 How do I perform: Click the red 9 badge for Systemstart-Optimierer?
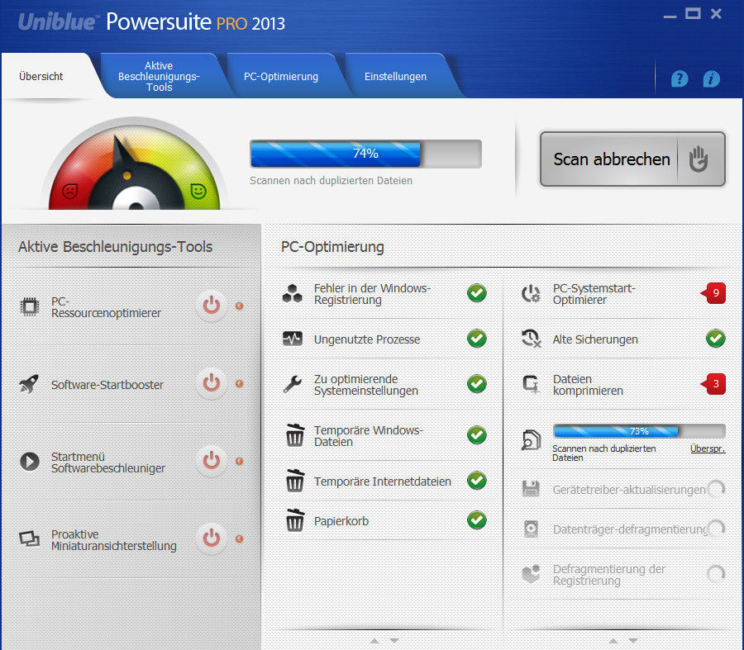tap(713, 293)
